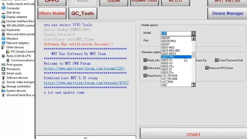Click the Model combo box text field
The image size is (247, 139).
176,34
